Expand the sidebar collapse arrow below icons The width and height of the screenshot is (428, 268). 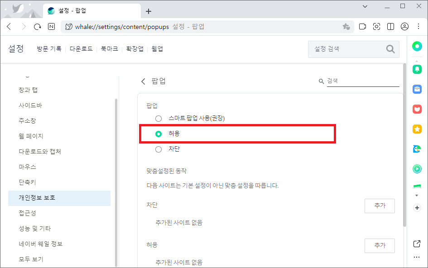417,196
